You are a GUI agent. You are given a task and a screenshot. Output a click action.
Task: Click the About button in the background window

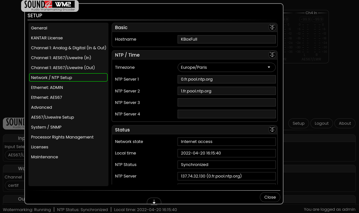tap(345, 123)
